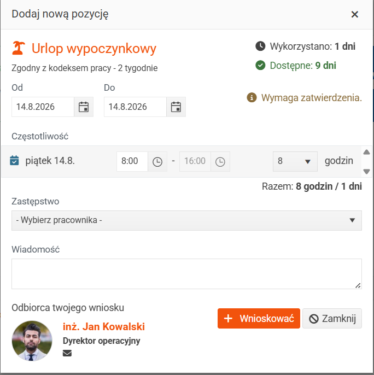Click the palm tree vacation icon

(19, 48)
